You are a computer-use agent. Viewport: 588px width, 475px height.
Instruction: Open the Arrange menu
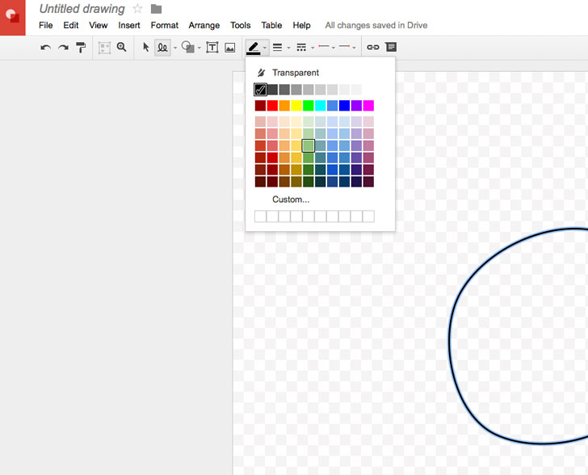click(x=204, y=25)
